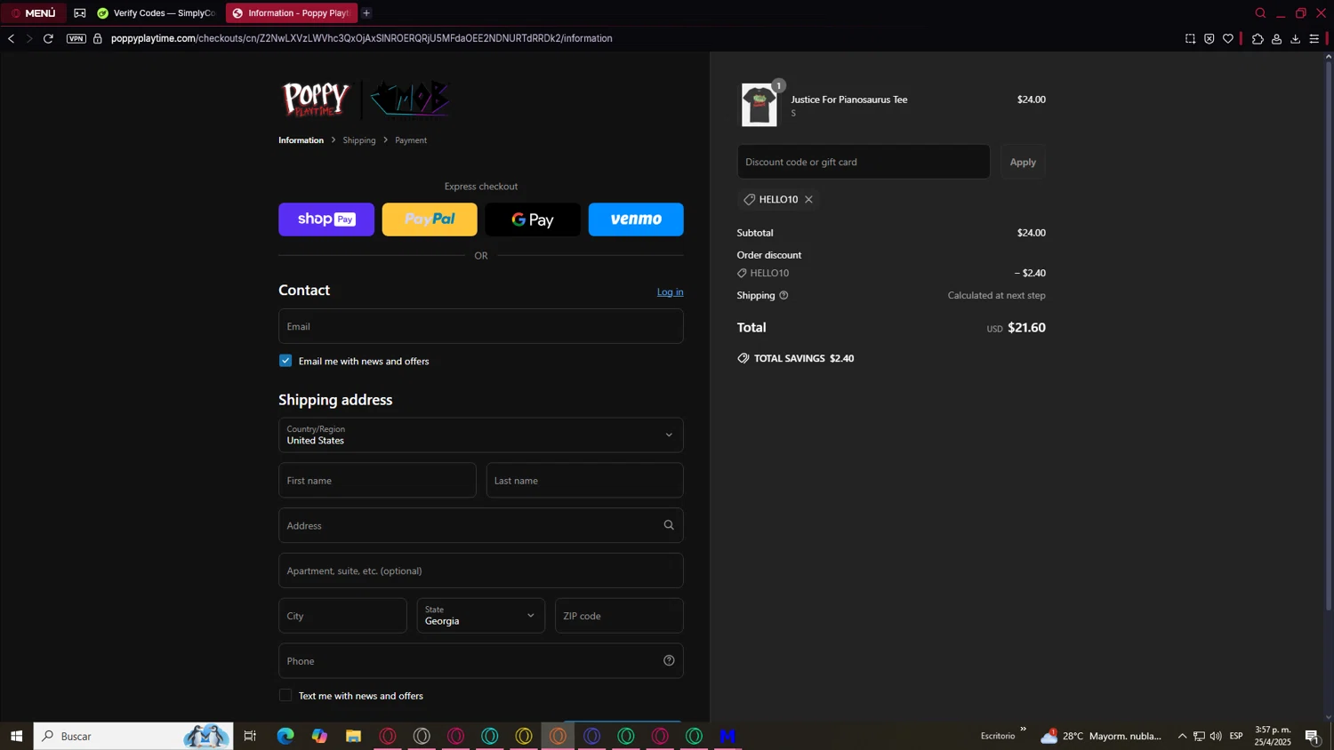This screenshot has height=750, width=1334.
Task: Open the browser downloads icon
Action: 1295,39
